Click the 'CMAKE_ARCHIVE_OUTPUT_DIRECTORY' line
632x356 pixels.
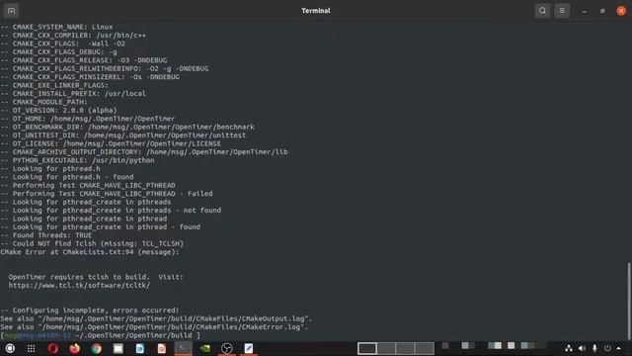(x=144, y=152)
